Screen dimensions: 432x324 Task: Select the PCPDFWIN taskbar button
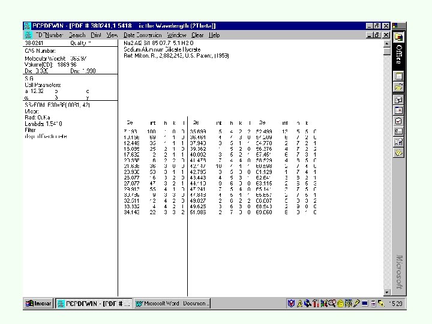point(94,304)
